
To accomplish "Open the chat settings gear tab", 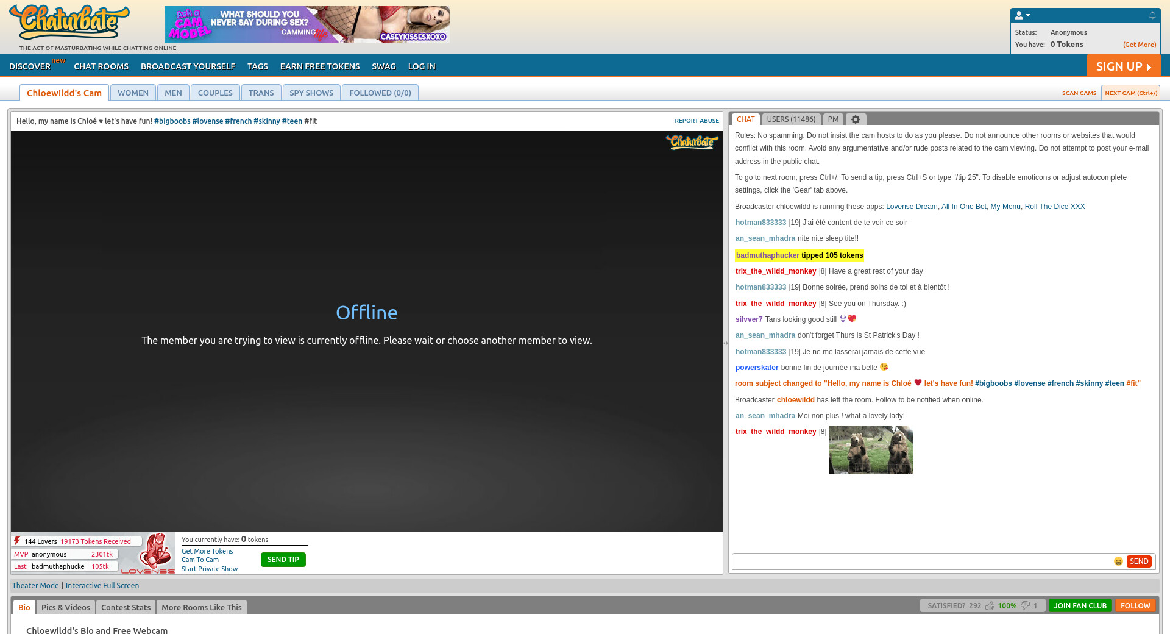I will 855,119.
